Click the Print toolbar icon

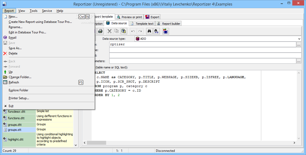[x=100, y=31]
